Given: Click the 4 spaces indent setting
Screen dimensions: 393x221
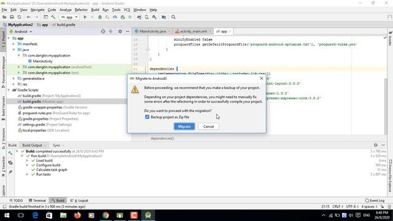Looking at the screenshot, I should tap(369, 206).
